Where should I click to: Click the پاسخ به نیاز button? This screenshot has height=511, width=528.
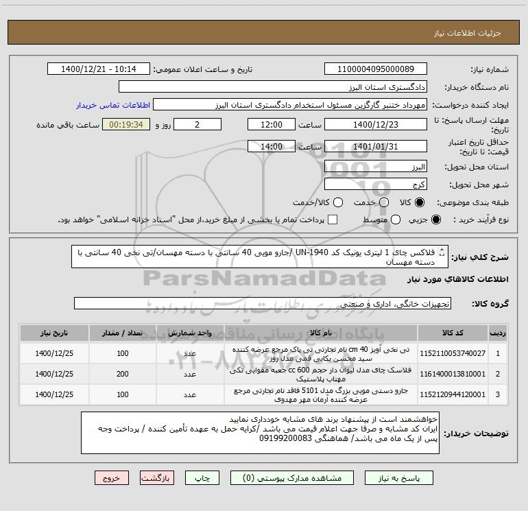pyautogui.click(x=399, y=478)
